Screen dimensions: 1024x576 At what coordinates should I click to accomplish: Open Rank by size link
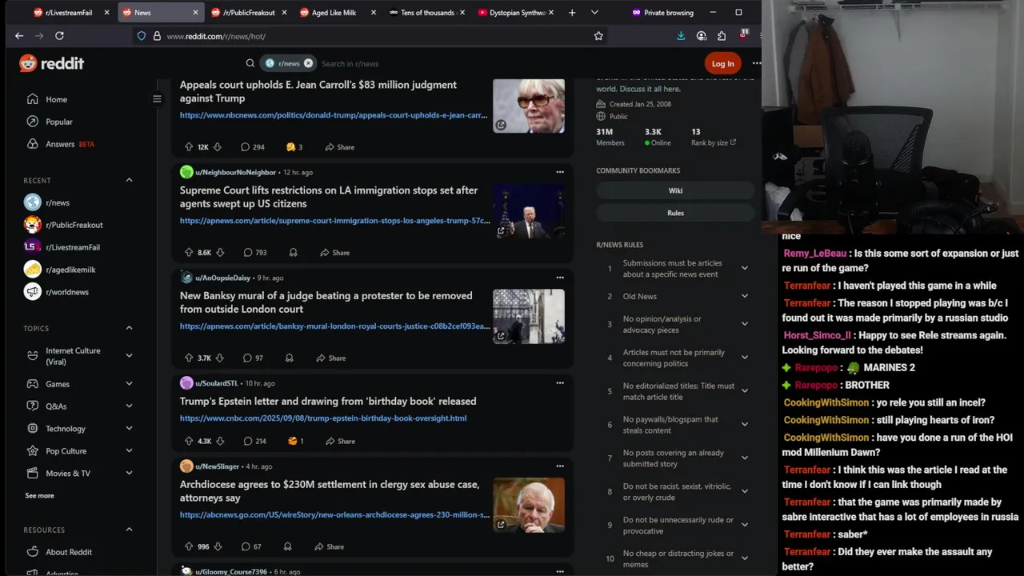[x=714, y=143]
